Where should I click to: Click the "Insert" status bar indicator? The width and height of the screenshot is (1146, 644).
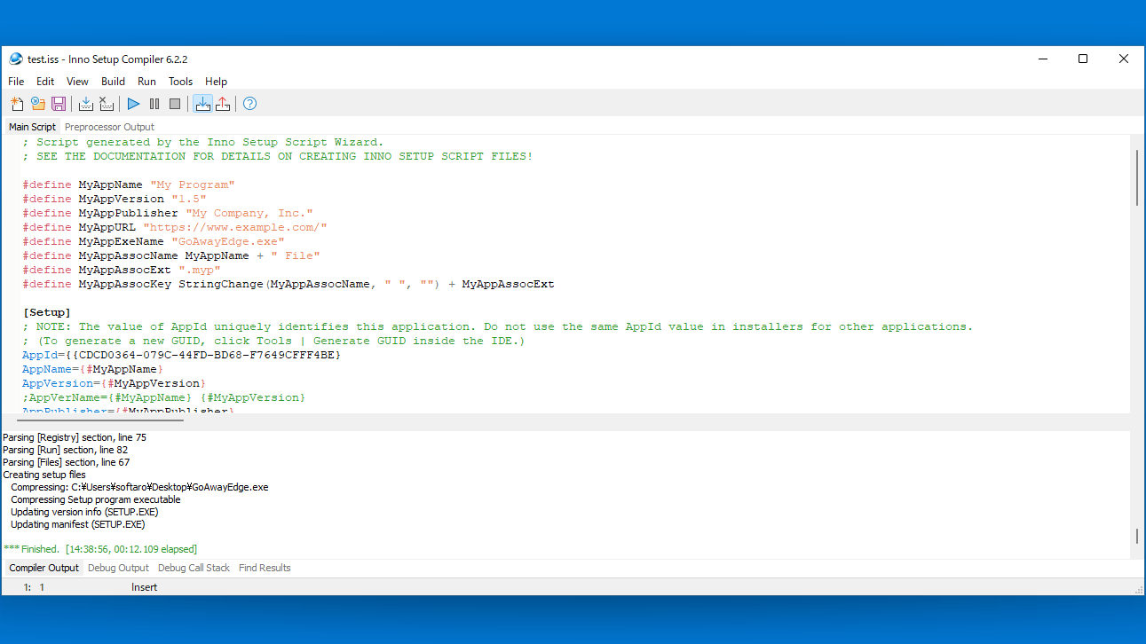[144, 587]
